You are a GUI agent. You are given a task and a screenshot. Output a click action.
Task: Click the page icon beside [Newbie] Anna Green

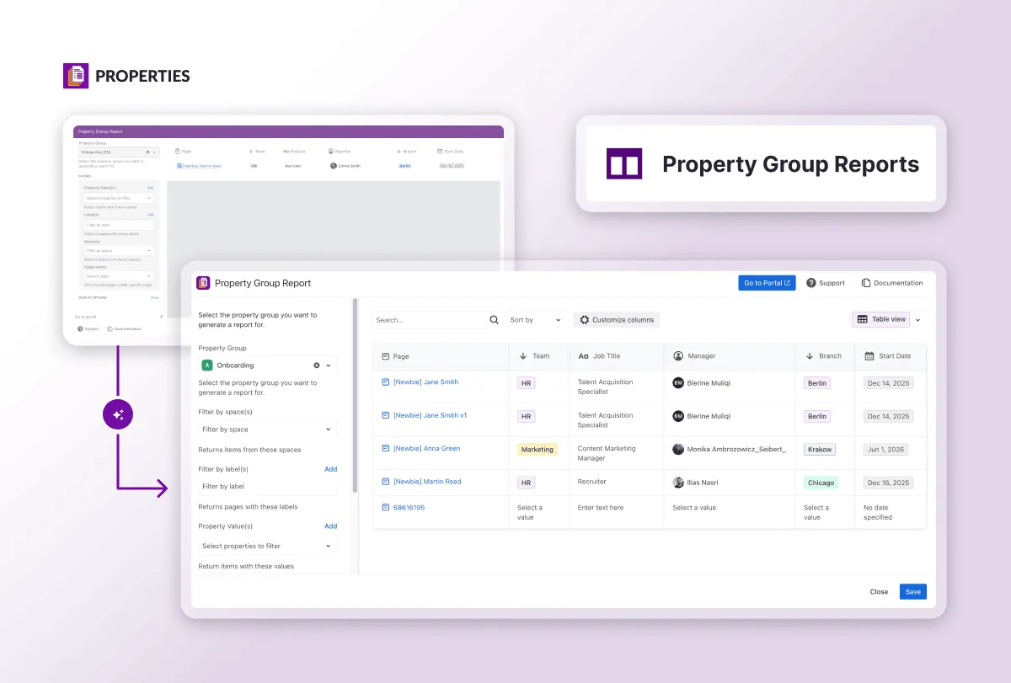tap(386, 448)
